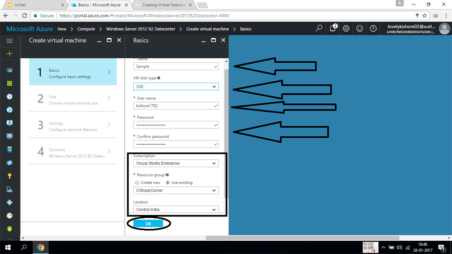
Task: Click the User name field kishore1702
Action: pyautogui.click(x=176, y=106)
